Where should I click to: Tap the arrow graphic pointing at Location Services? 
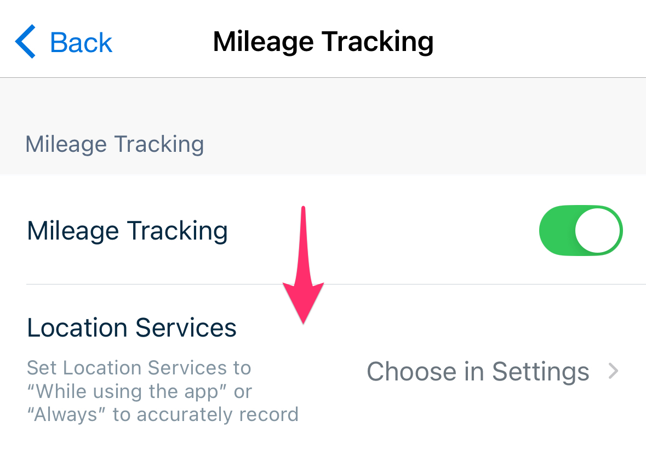303,269
